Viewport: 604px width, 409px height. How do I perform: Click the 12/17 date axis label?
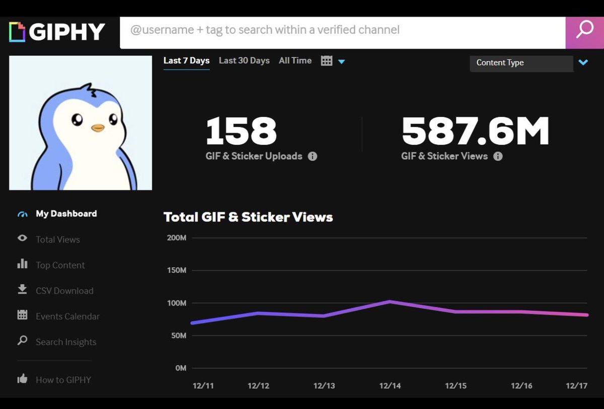577,386
